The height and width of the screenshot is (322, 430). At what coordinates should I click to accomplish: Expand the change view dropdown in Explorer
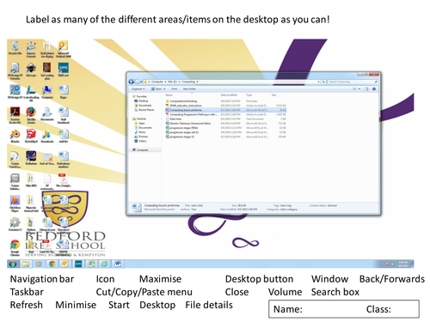pos(359,89)
